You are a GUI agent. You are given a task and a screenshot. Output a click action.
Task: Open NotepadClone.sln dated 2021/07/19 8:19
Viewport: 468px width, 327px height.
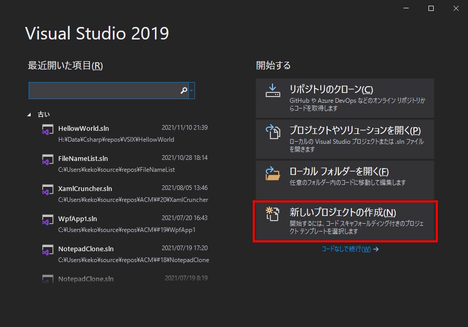click(125, 279)
